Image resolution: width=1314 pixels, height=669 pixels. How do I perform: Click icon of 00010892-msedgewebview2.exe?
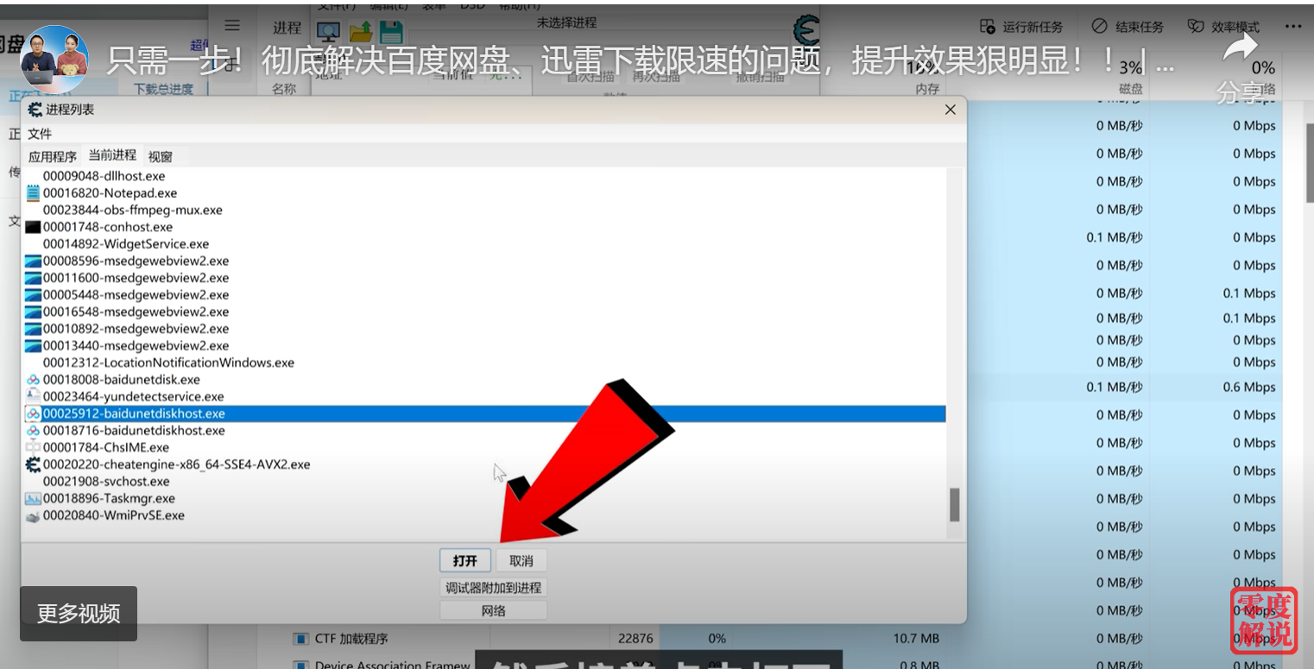(34, 329)
